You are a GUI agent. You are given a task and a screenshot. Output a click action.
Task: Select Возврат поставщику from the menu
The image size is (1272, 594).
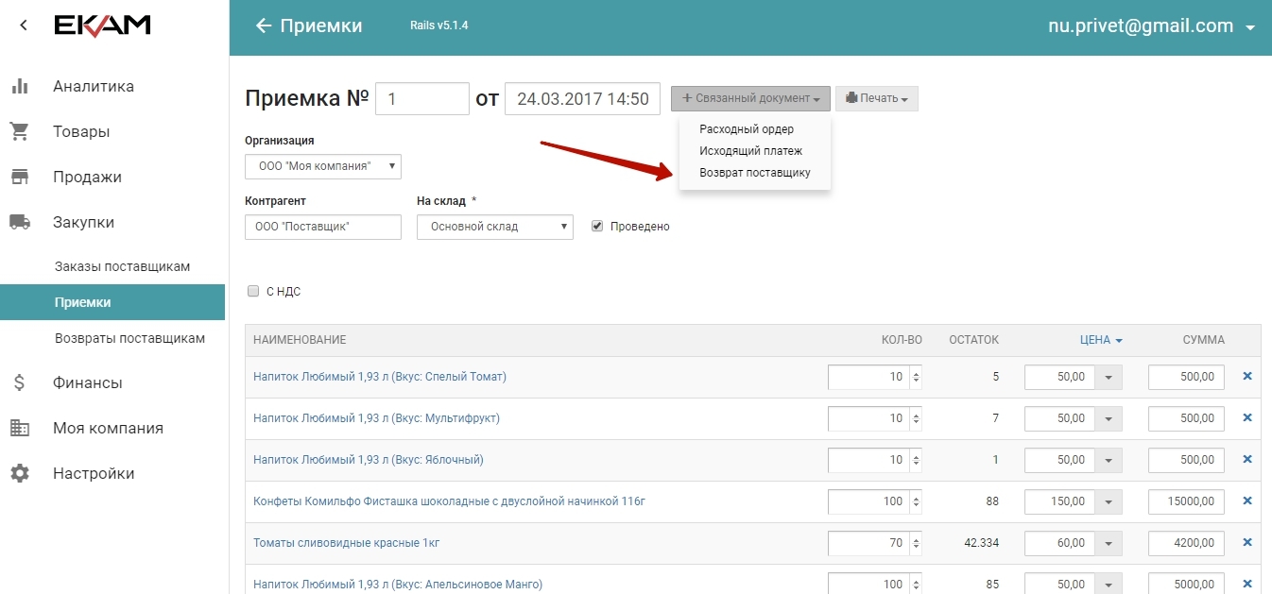click(754, 173)
